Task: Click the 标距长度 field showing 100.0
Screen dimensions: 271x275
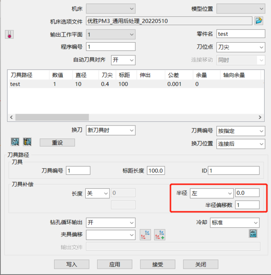Action: (156, 170)
